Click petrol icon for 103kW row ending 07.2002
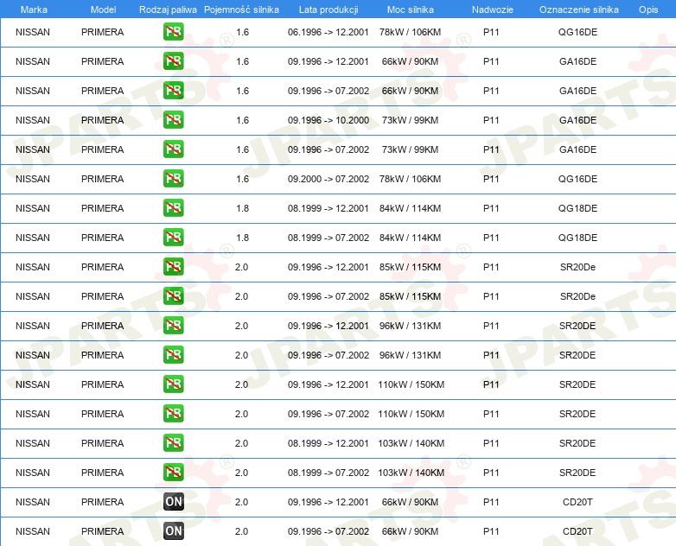The height and width of the screenshot is (546, 676). point(173,473)
